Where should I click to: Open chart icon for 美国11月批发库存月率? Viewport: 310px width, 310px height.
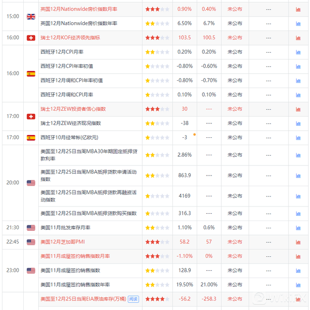point(298,228)
